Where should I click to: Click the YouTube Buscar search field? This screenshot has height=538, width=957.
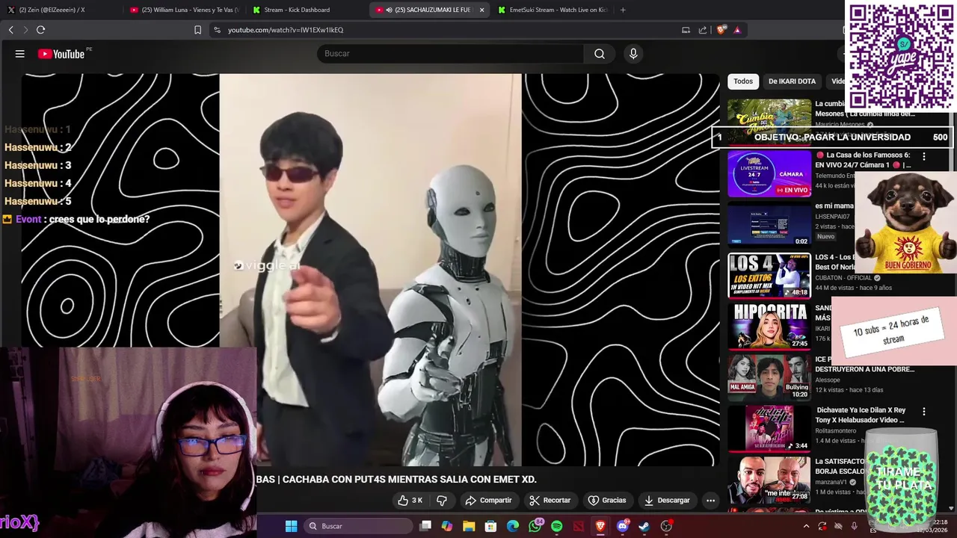pos(451,54)
